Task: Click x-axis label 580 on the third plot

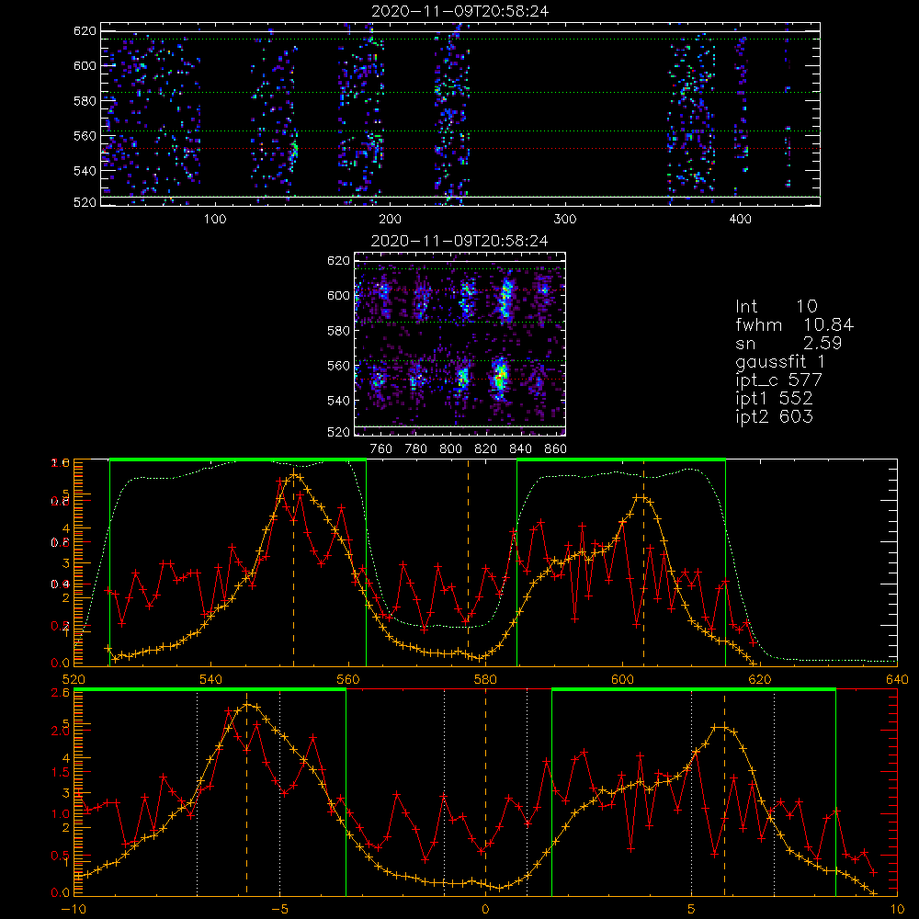Action: tap(485, 680)
